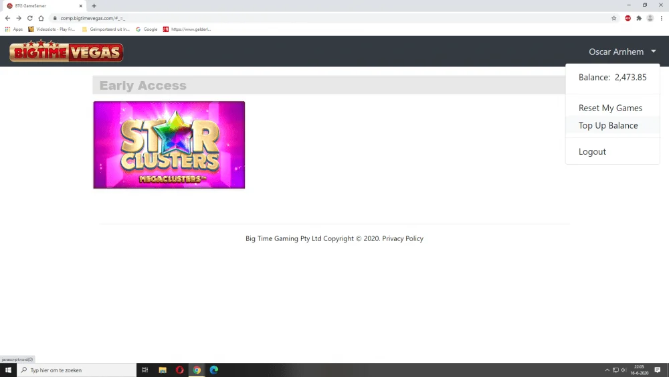The width and height of the screenshot is (669, 377).
Task: Go back with browser back arrow
Action: click(7, 18)
